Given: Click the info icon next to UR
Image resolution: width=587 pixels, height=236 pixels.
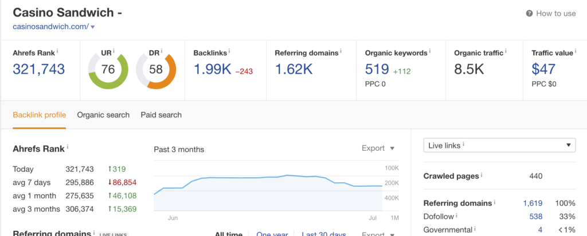Looking at the screenshot, I should click(114, 51).
